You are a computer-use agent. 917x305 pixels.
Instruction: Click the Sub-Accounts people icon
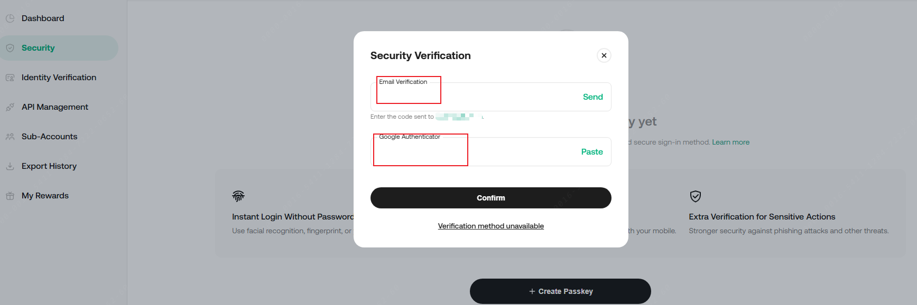tap(10, 137)
